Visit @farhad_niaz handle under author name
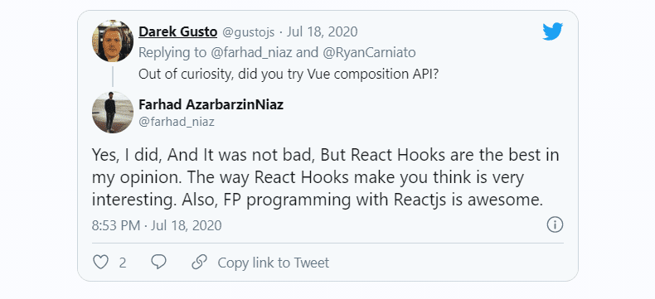The height and width of the screenshot is (299, 655). pyautogui.click(x=177, y=123)
